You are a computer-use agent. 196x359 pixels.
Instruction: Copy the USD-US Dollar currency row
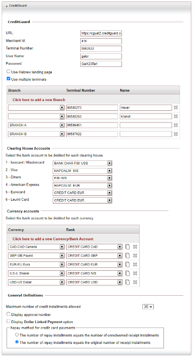(128, 282)
